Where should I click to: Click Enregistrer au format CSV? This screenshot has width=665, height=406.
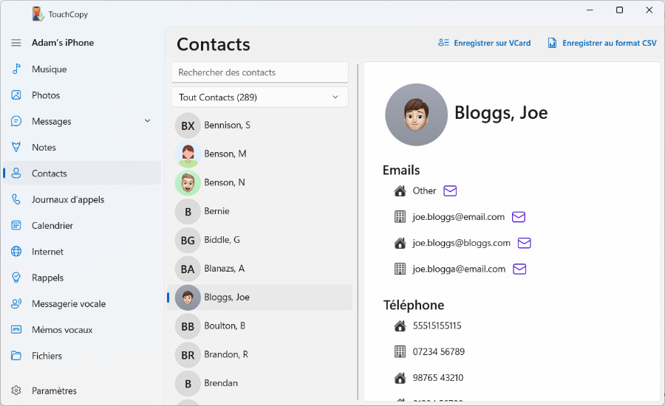tap(601, 43)
